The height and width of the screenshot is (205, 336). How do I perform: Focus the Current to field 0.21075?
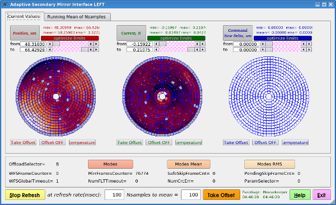pyautogui.click(x=139, y=50)
